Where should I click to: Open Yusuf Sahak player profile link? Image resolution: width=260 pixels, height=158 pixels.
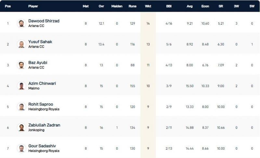pos(40,42)
